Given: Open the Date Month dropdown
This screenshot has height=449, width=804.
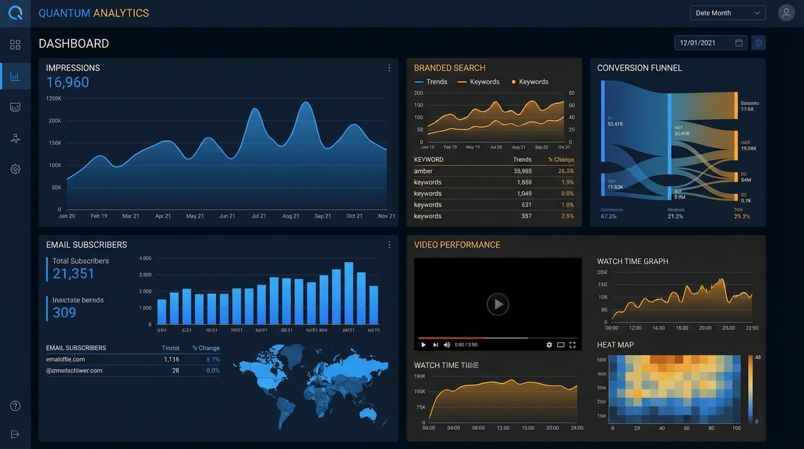Looking at the screenshot, I should click(x=727, y=12).
